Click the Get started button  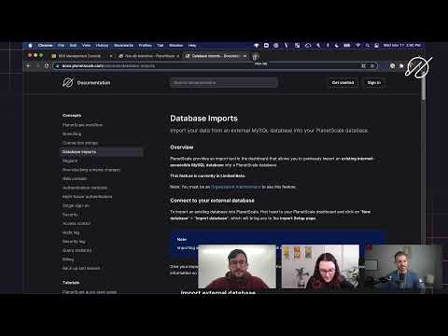343,82
